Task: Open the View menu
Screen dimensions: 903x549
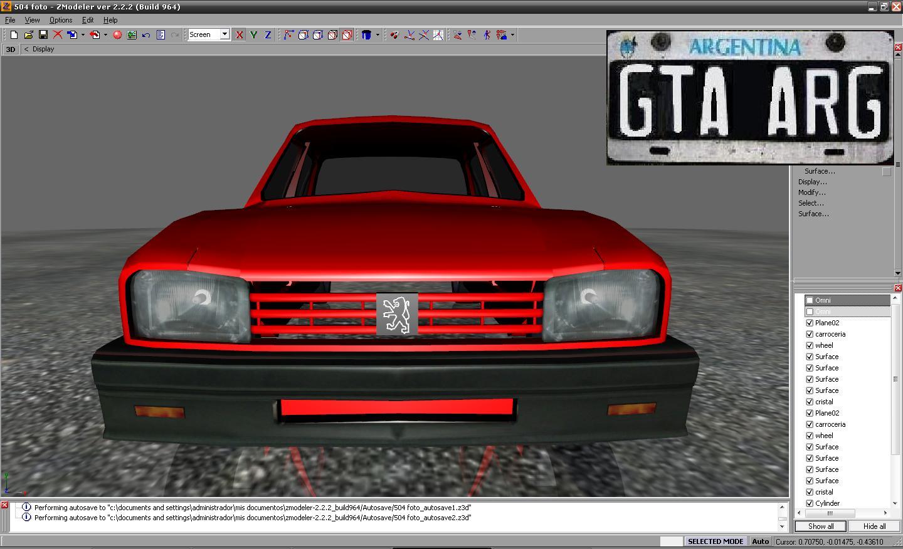Action: pyautogui.click(x=32, y=20)
